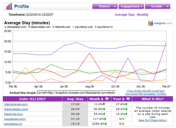Click 'Download the Compete Toolbar.' link

pyautogui.click(x=146, y=94)
